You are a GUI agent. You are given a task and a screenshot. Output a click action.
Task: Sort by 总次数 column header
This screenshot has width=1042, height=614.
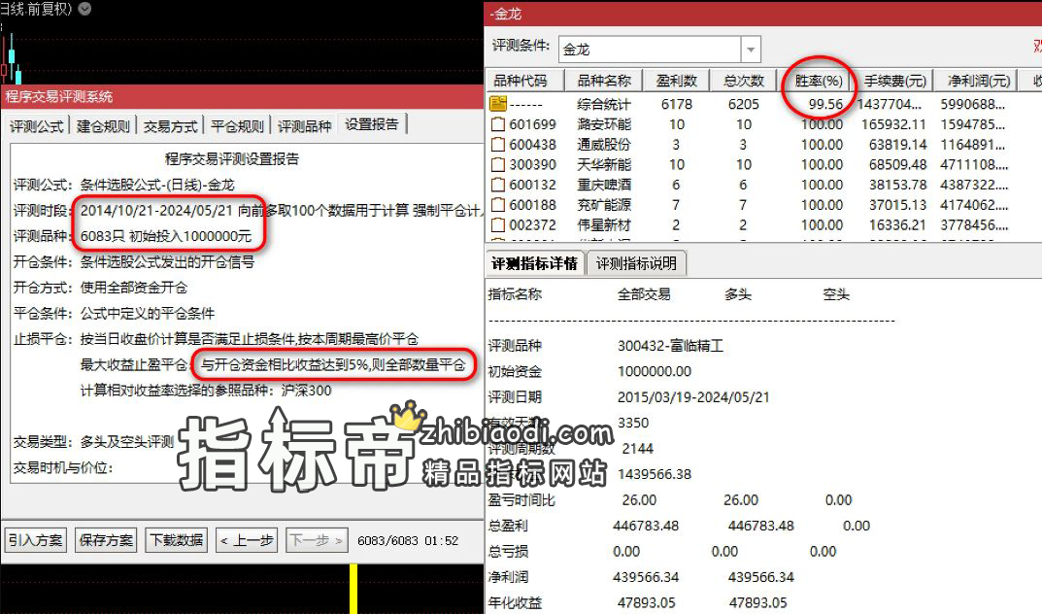(744, 81)
